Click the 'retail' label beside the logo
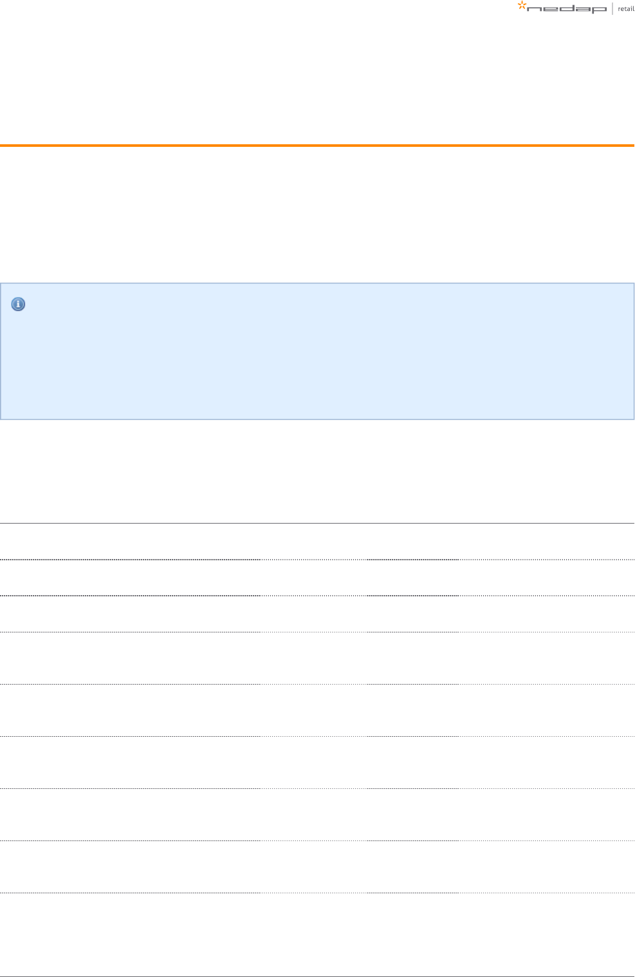Viewport: 635px width, 977px height. (625, 9)
